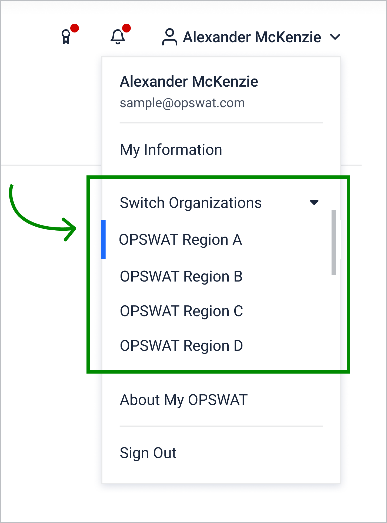Click the blue selection bar beside Region A
The image size is (387, 523).
(103, 239)
